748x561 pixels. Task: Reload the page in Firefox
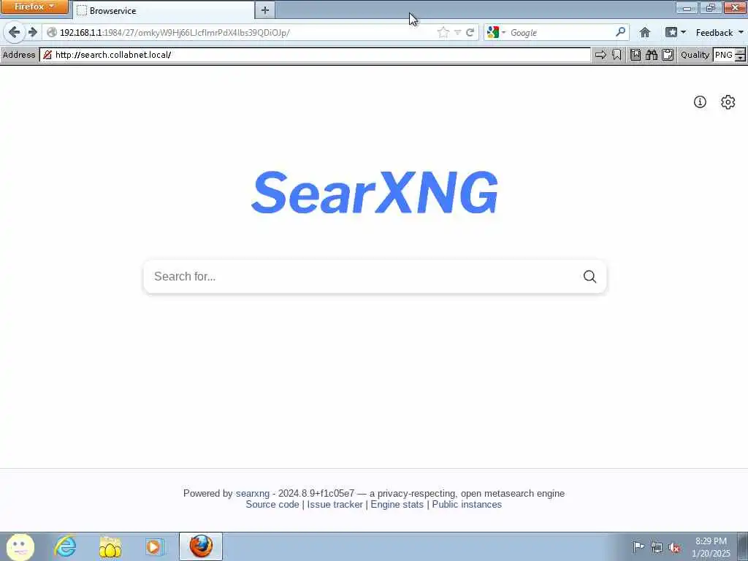470,32
